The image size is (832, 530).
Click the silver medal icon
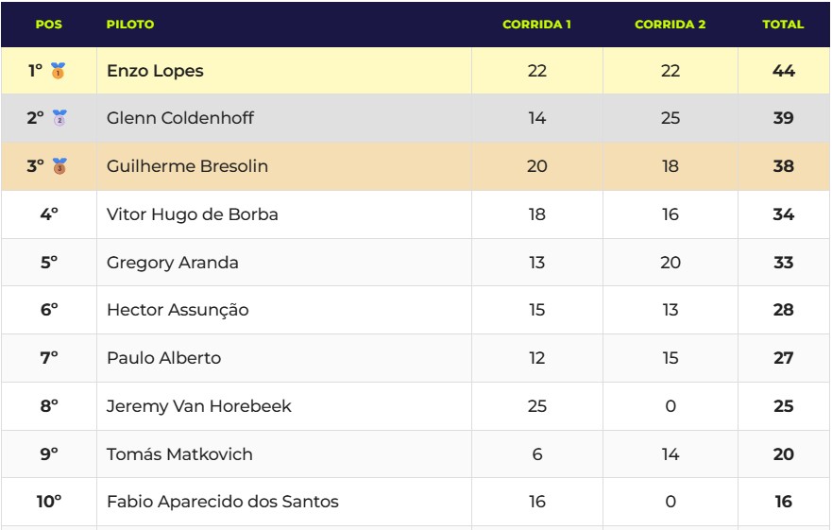coord(59,119)
